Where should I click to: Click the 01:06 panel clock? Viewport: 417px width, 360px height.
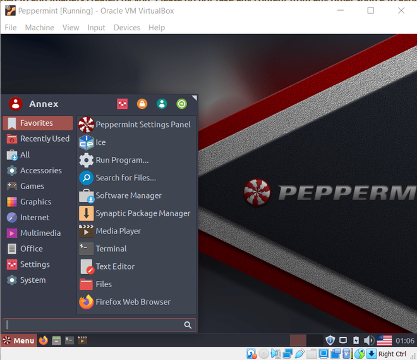pos(405,340)
